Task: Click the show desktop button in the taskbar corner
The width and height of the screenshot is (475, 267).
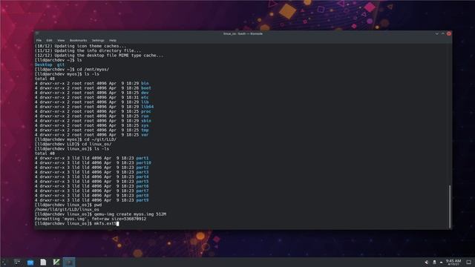Action: 468,262
